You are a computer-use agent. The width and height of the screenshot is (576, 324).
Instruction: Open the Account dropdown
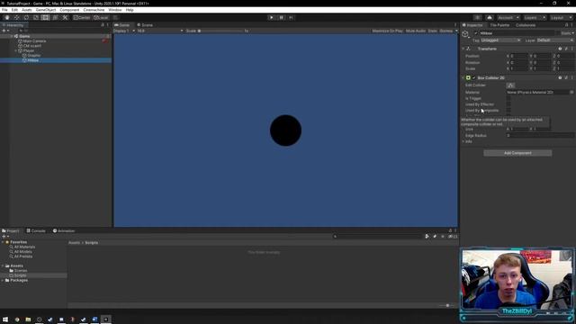508,18
